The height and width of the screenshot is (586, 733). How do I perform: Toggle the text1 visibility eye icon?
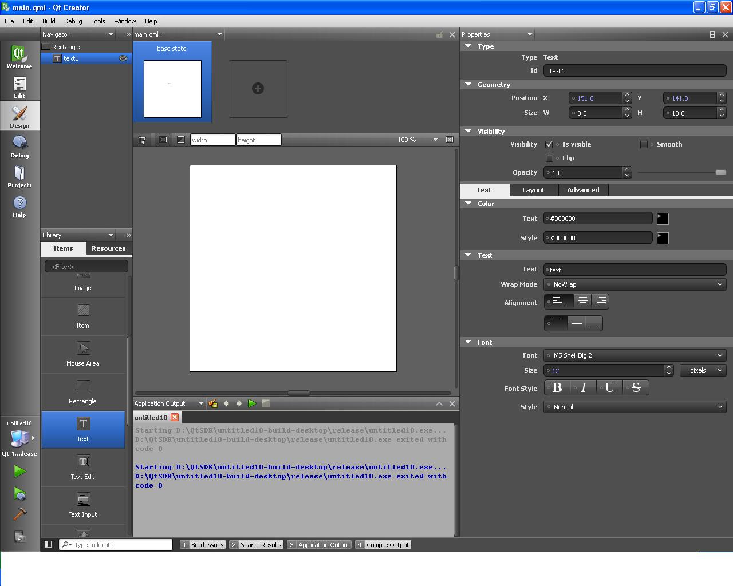coord(123,58)
